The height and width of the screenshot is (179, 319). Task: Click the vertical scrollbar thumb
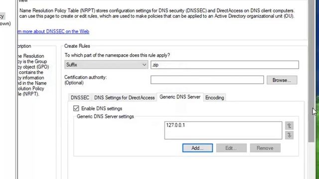(x=311, y=71)
